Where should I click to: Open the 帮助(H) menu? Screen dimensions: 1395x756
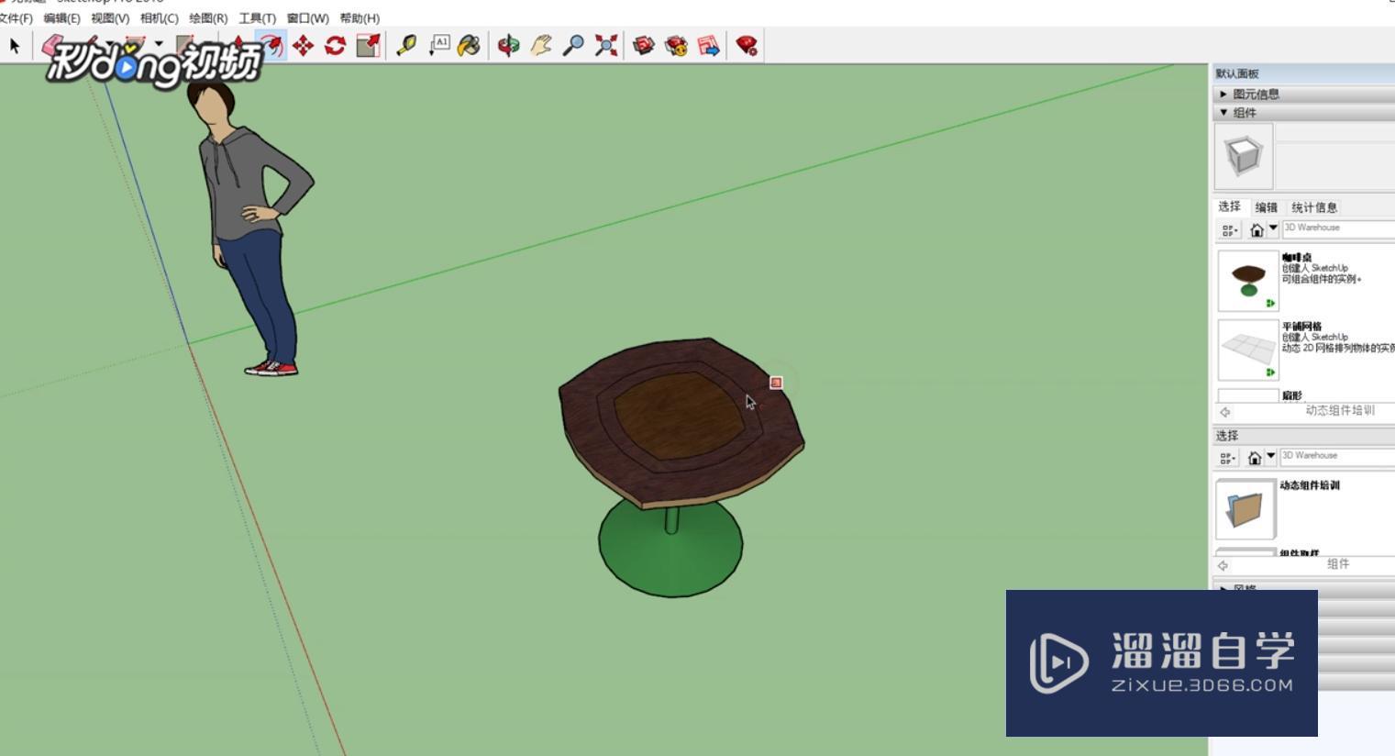[x=360, y=18]
